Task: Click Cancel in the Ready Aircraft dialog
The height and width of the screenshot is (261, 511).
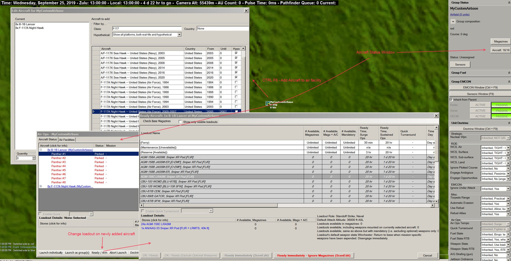Action: [428, 255]
